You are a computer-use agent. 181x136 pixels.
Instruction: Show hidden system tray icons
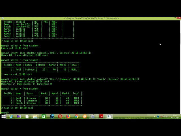pyautogui.click(x=155, y=116)
